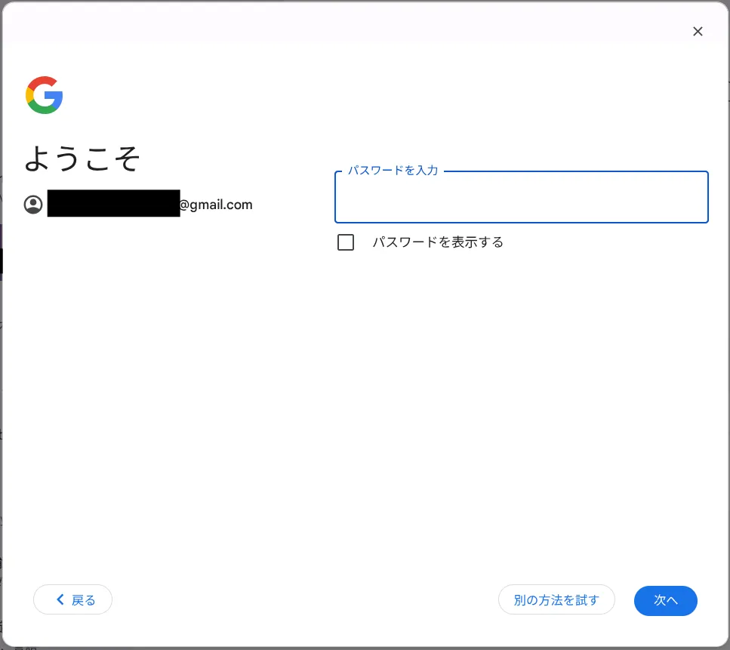Image resolution: width=730 pixels, height=650 pixels.
Task: Choose 別の方法を試す button
Action: tap(556, 599)
